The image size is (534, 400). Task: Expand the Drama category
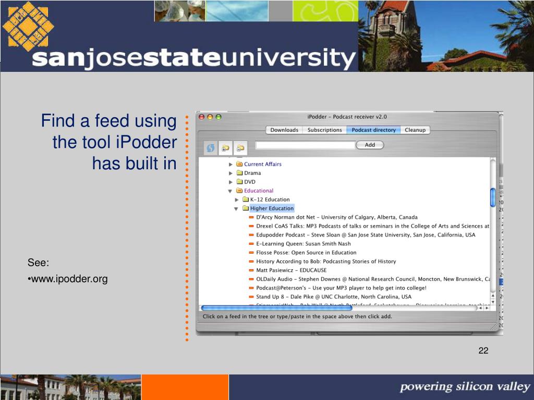pyautogui.click(x=230, y=173)
